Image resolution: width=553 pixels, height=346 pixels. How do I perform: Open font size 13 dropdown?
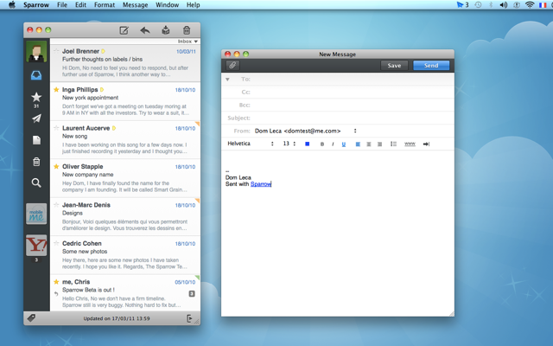pyautogui.click(x=289, y=144)
